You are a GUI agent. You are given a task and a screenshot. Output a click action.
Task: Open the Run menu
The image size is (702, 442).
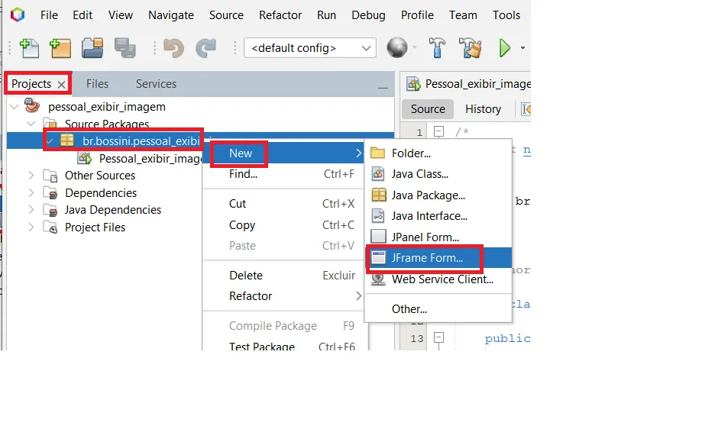pyautogui.click(x=326, y=15)
